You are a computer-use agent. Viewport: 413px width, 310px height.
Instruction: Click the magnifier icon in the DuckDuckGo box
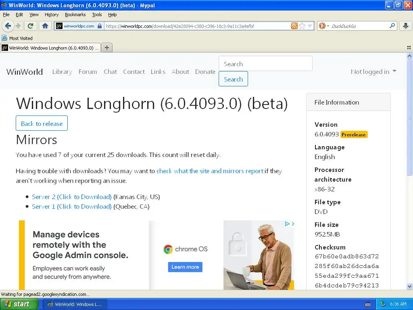pyautogui.click(x=392, y=26)
